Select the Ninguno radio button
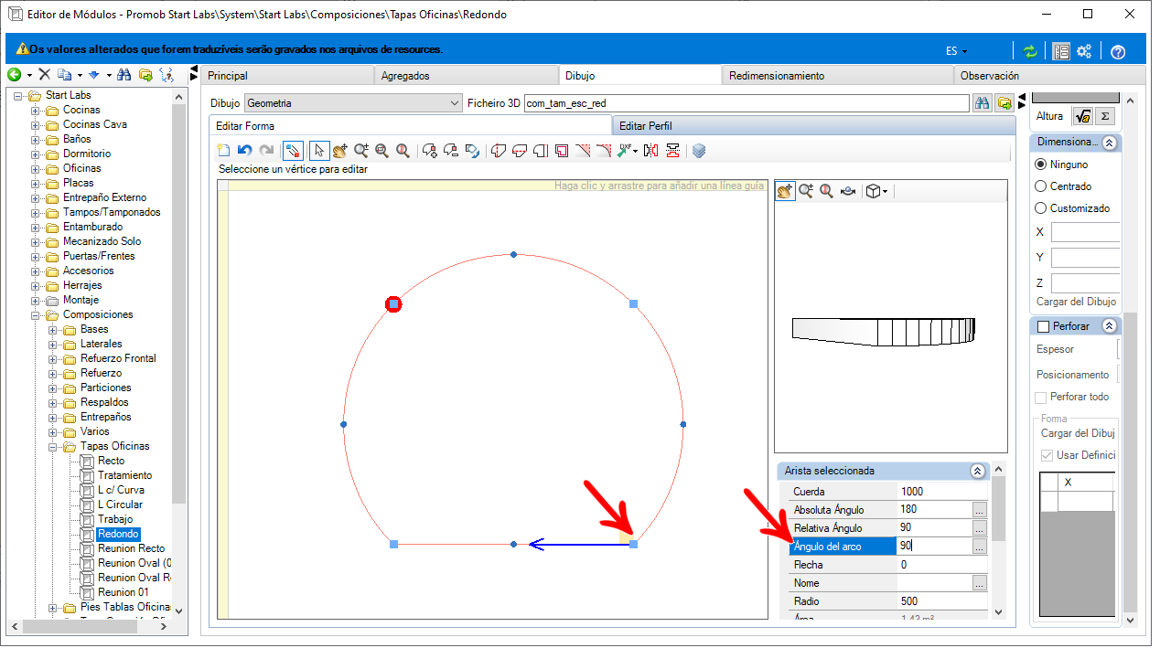Screen dimensions: 1160x648 (1040, 165)
